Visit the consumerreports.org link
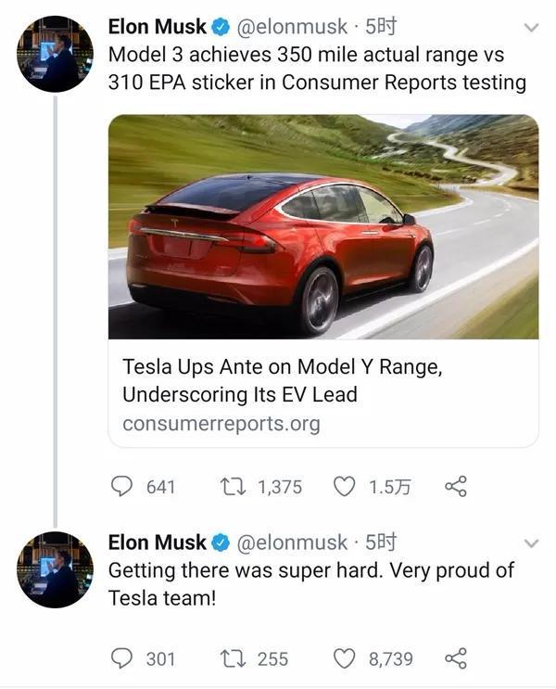 pos(221,424)
